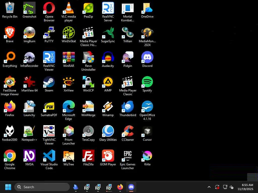Click the Spotify desktop shortcut
Viewport: 258px width, 193px height.
click(147, 82)
